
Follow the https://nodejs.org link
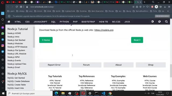click(x=104, y=30)
